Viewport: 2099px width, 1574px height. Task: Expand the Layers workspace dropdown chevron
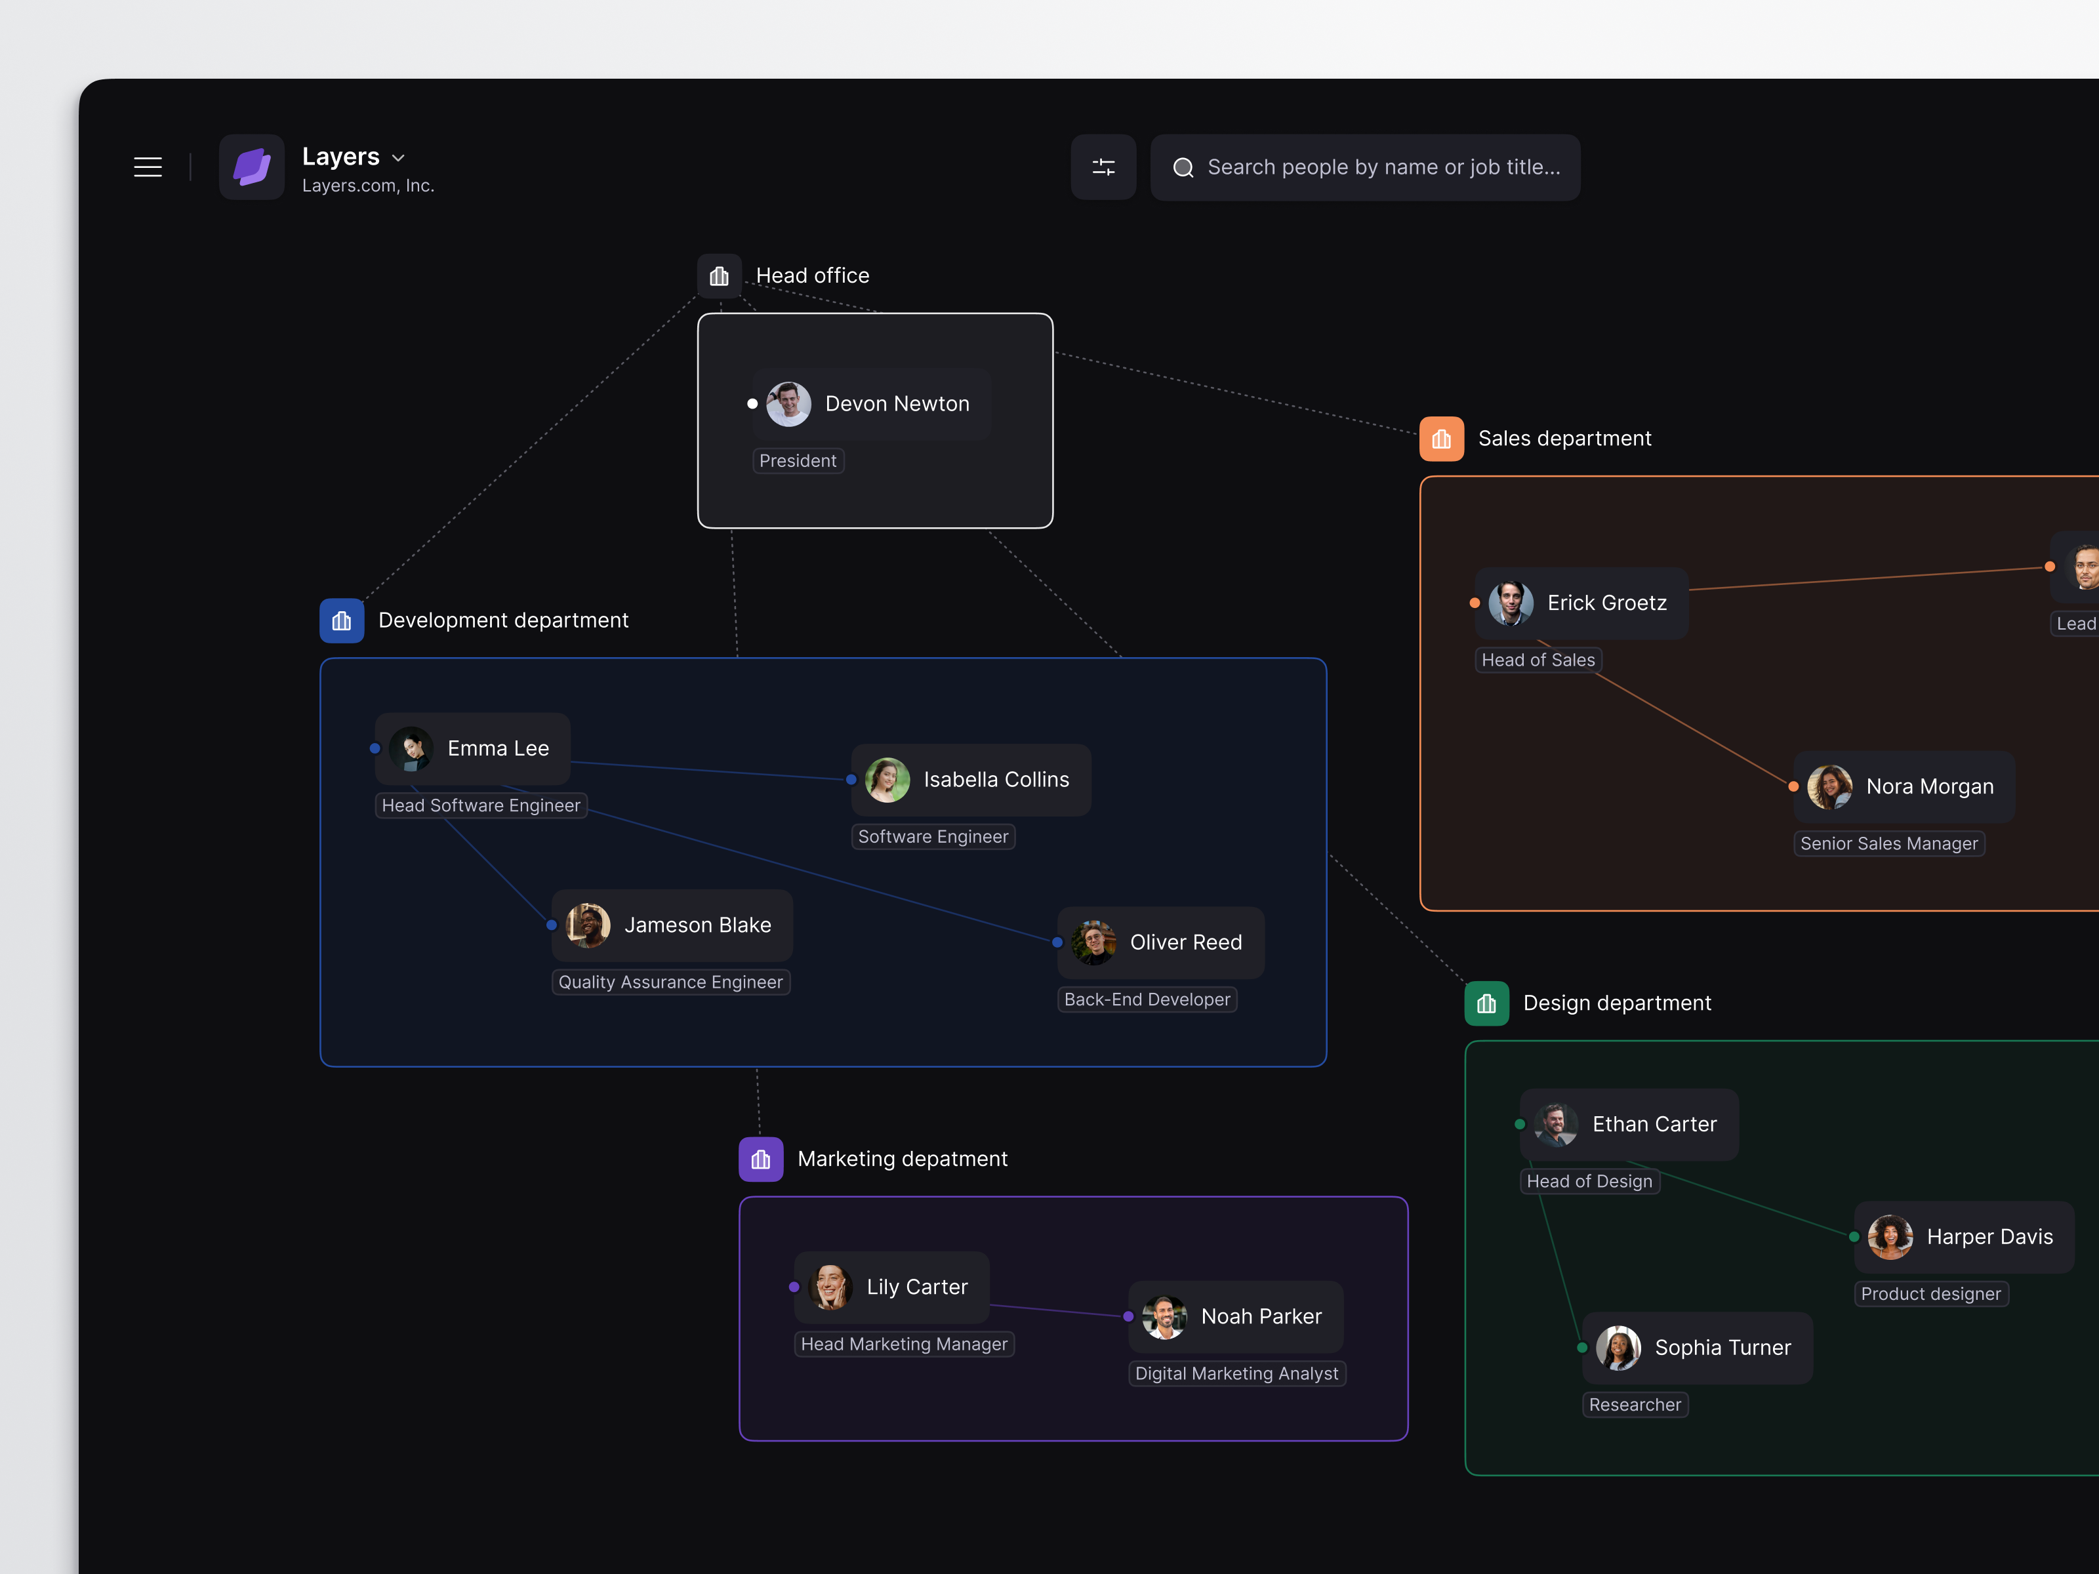399,157
